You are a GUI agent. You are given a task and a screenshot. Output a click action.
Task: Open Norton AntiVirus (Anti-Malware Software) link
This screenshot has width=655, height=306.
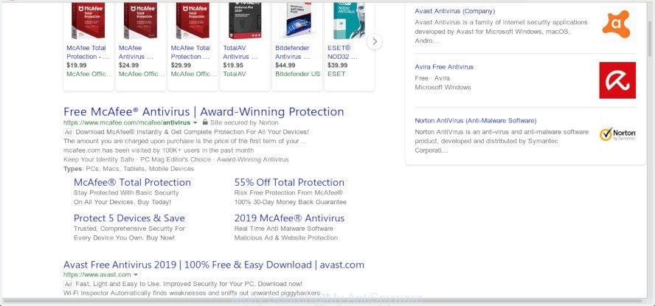(x=475, y=121)
